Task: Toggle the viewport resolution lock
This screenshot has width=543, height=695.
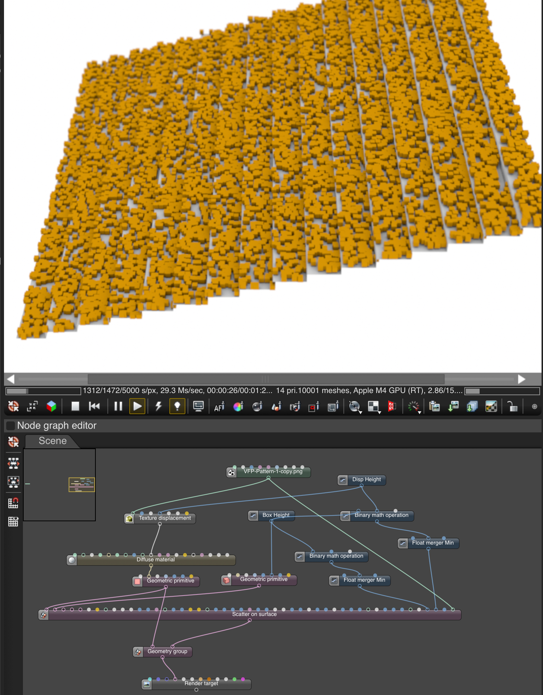Action: coord(512,406)
